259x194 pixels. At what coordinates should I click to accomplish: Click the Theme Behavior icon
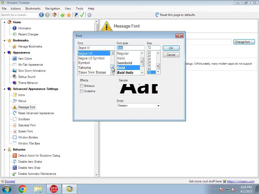[14, 83]
